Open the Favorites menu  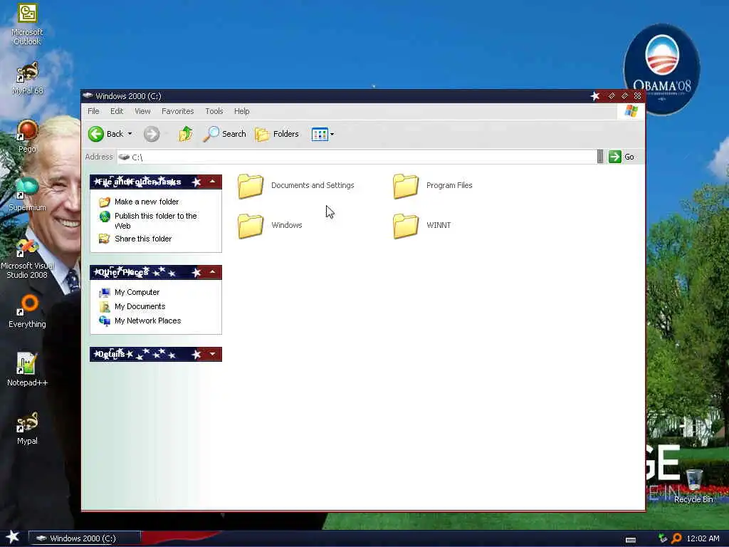pyautogui.click(x=177, y=111)
